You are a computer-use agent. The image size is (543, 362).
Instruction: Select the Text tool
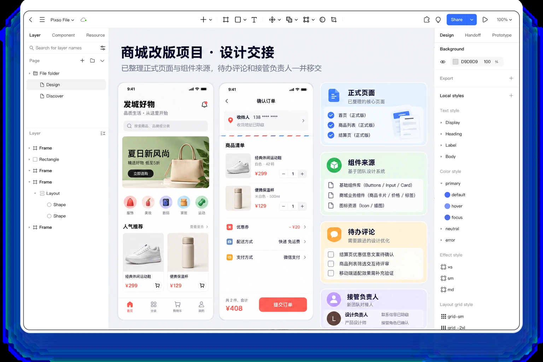point(254,20)
